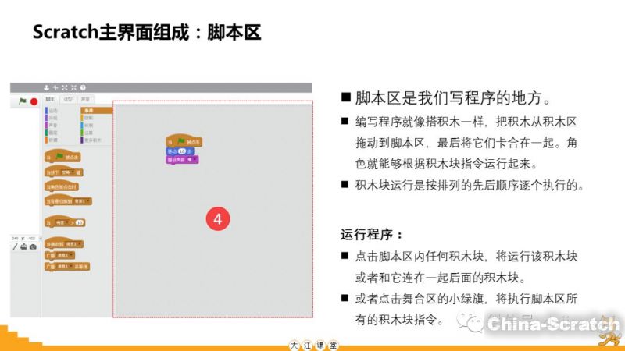Select the 画笔 pen block category
The image size is (625, 351).
tap(52, 133)
